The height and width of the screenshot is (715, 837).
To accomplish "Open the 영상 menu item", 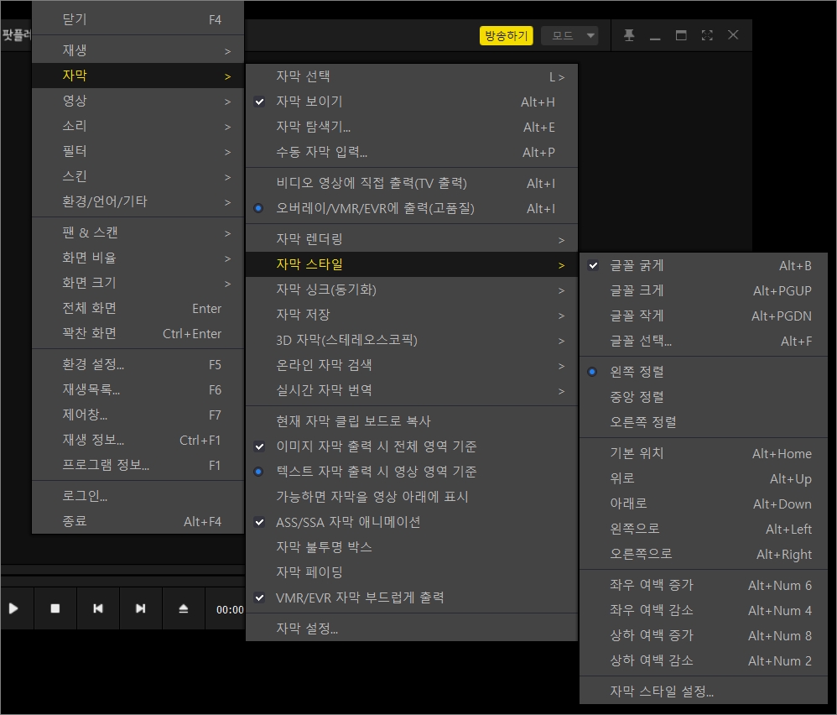I will tap(75, 101).
